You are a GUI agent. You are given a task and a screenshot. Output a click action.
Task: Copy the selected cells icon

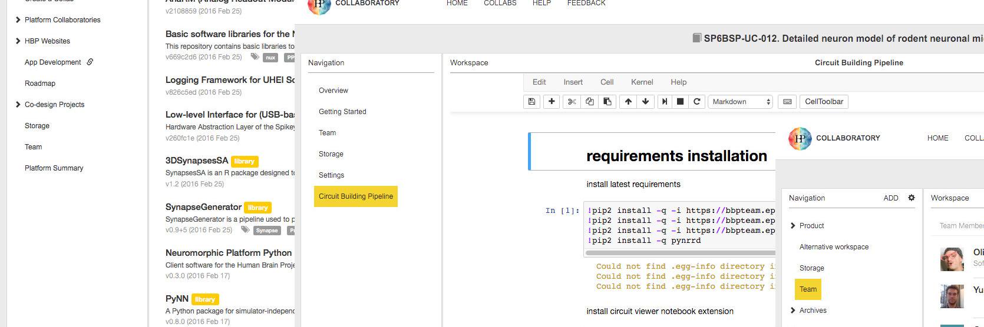pyautogui.click(x=589, y=102)
